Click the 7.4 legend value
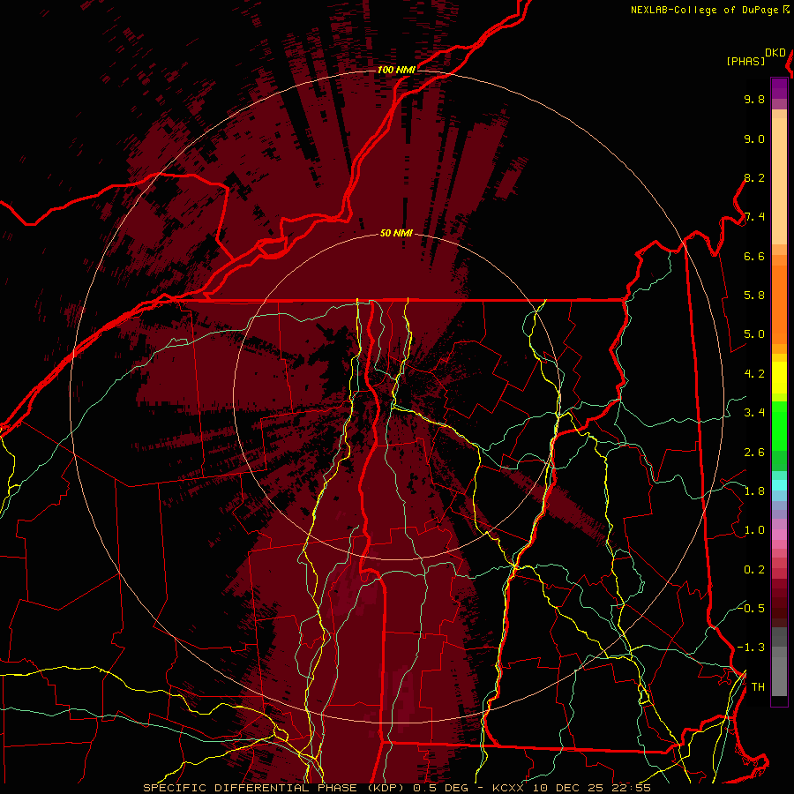This screenshot has width=794, height=794. click(x=754, y=217)
